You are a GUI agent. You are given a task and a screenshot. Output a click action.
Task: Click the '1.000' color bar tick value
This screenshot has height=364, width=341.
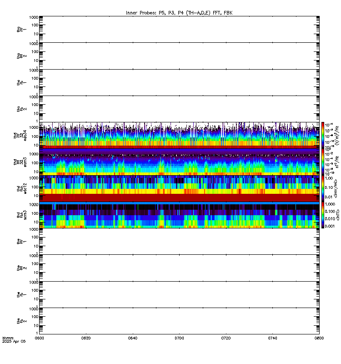(x=330, y=204)
